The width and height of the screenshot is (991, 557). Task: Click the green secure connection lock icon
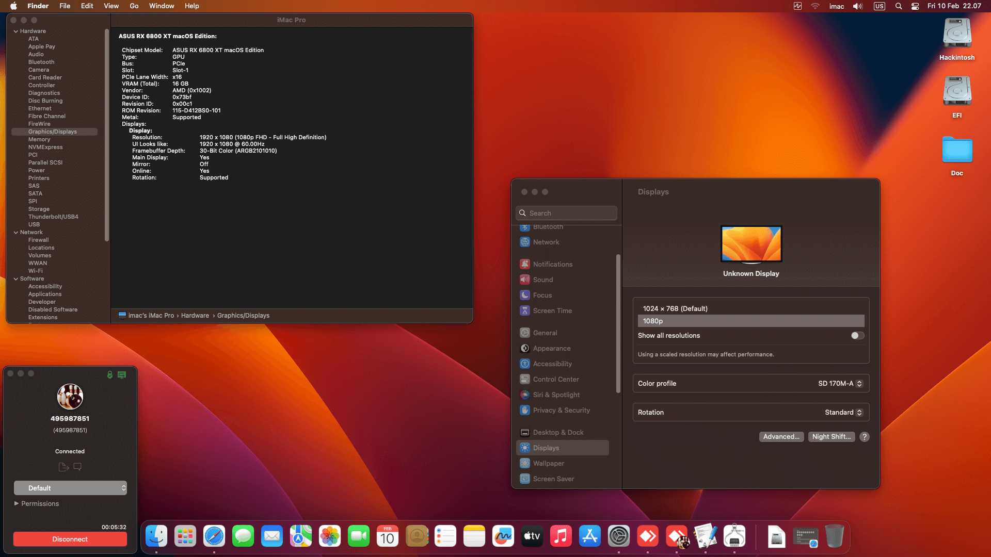[109, 375]
